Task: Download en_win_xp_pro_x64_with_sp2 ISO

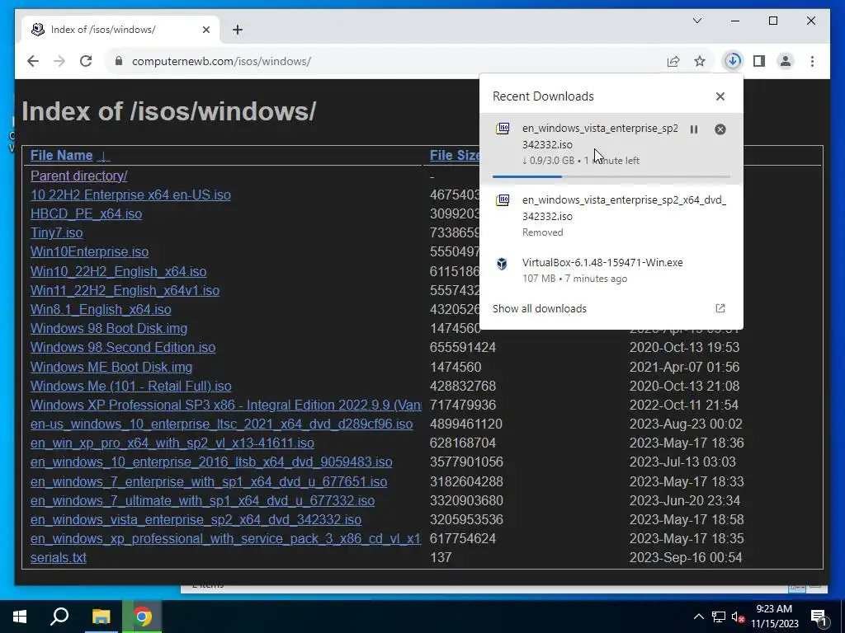Action: [x=172, y=443]
